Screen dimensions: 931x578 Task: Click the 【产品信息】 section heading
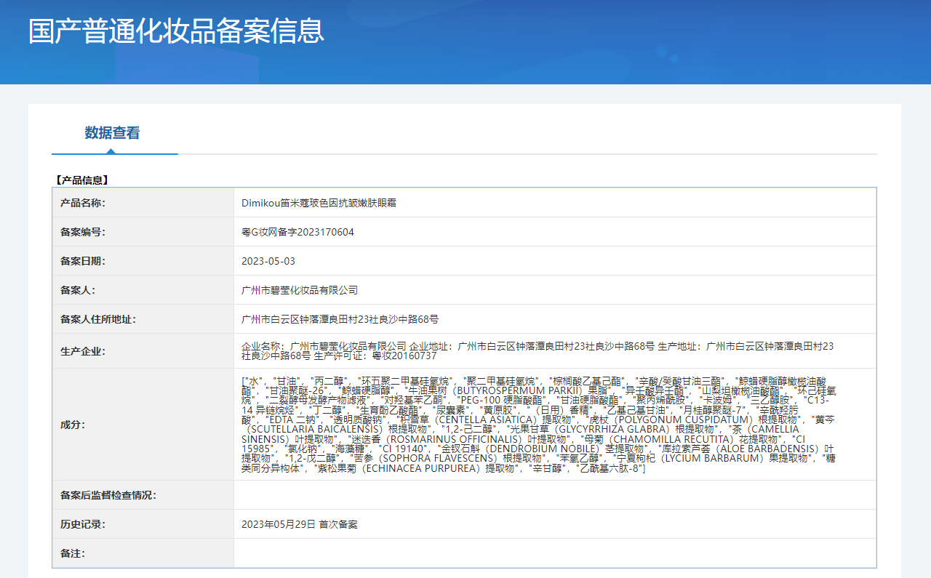tap(81, 180)
